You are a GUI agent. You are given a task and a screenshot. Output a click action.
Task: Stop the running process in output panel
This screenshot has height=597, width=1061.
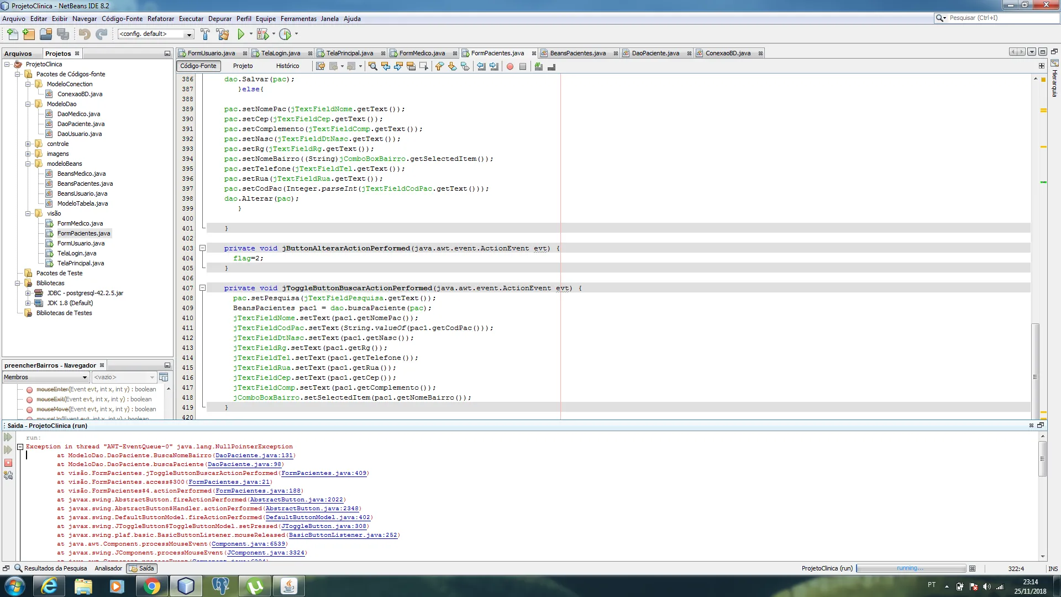pyautogui.click(x=8, y=463)
